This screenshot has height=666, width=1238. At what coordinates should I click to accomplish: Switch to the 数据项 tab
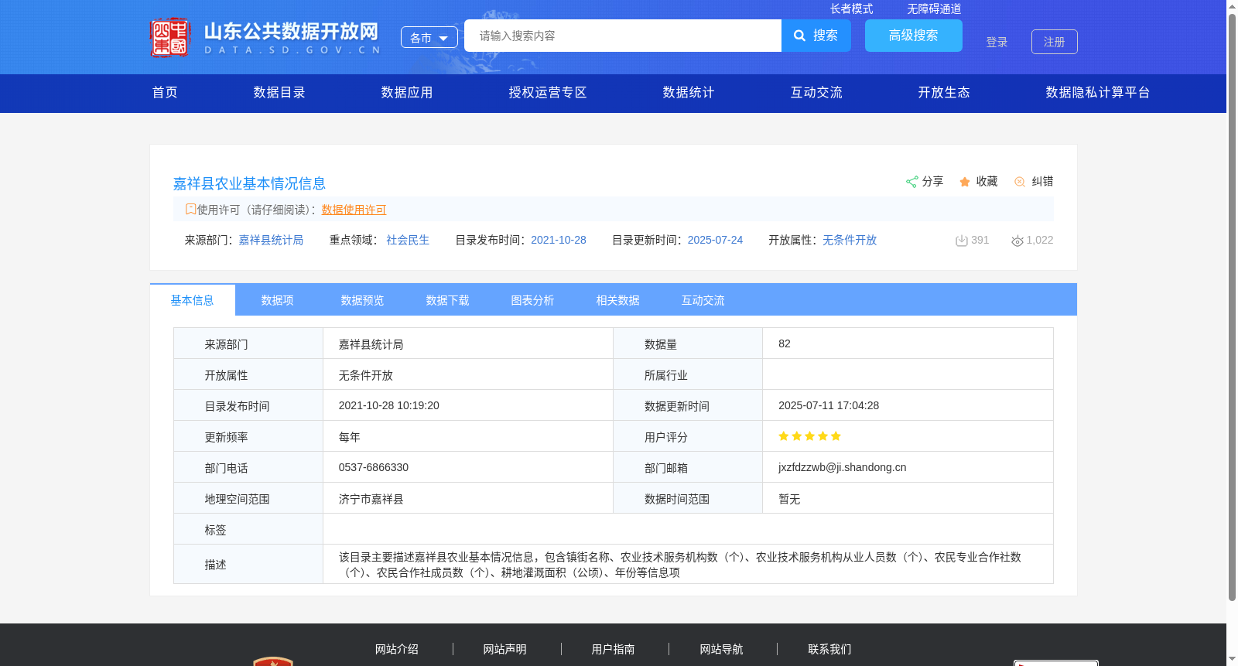pos(278,300)
